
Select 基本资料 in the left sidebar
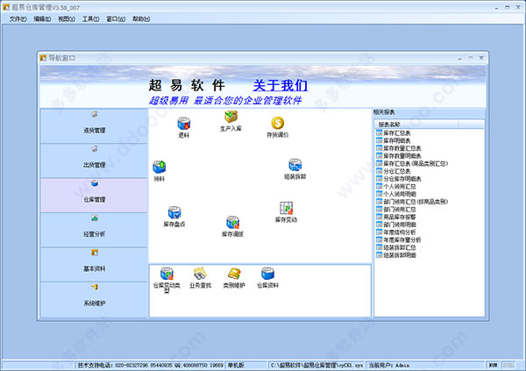pos(95,265)
